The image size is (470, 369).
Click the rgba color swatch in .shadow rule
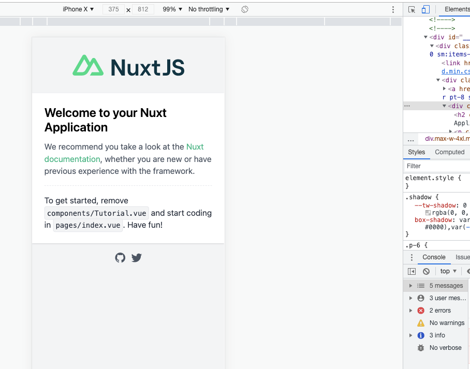pyautogui.click(x=428, y=213)
